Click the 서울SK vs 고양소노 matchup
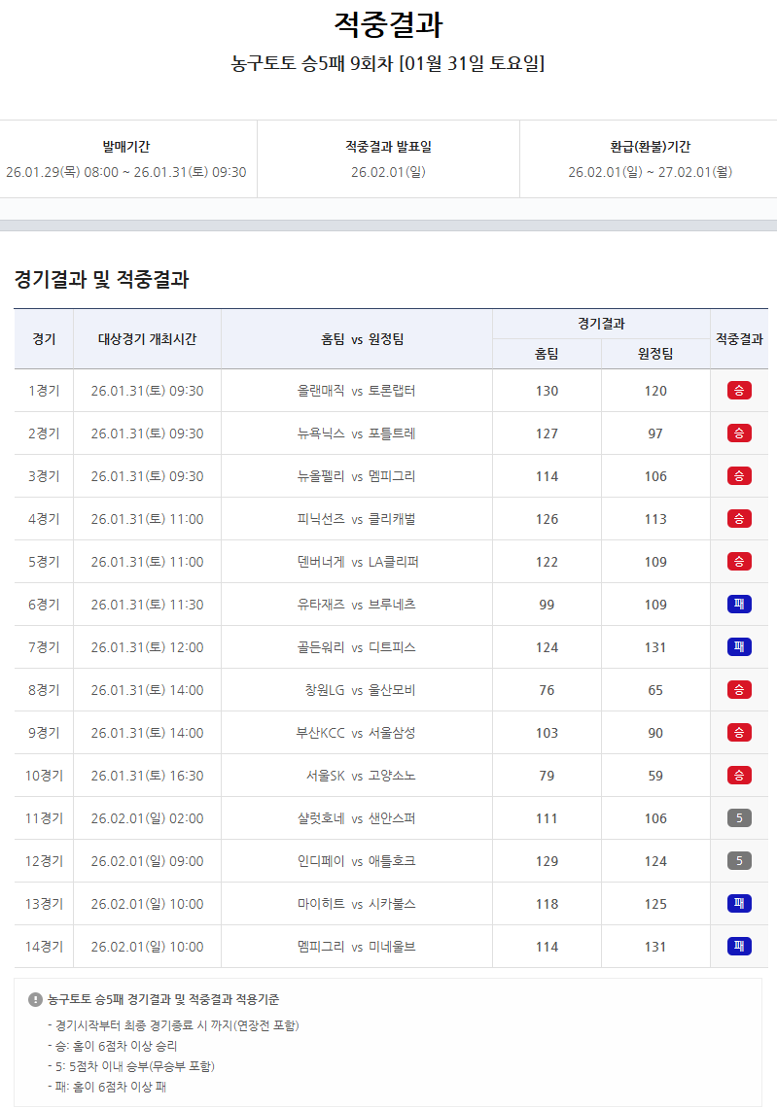Screen dimensions: 777x1109 tap(356, 776)
